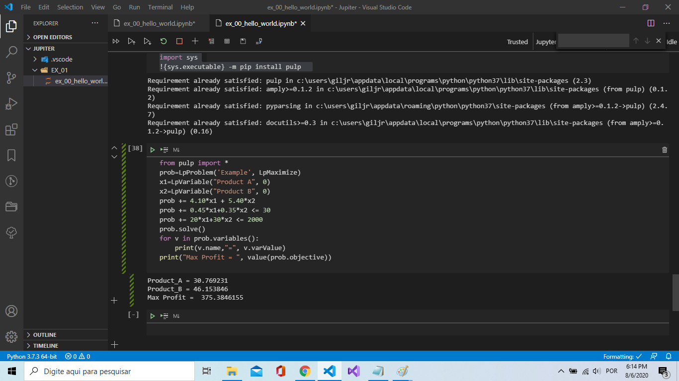This screenshot has height=381, width=679.
Task: Run cells above the current cell
Action: click(x=132, y=41)
